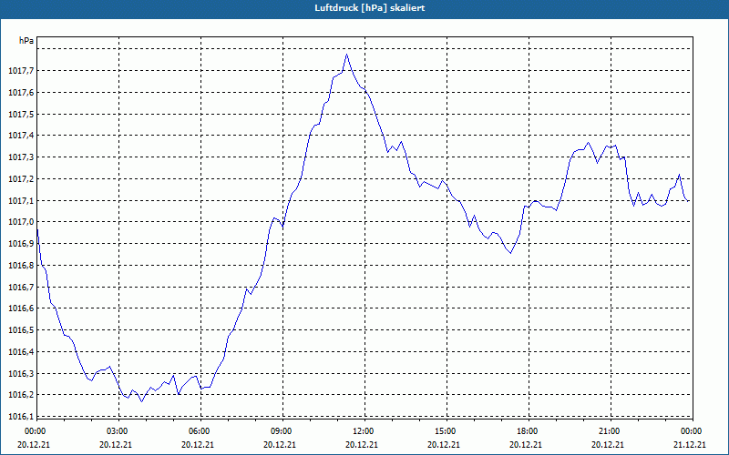Viewport: 729px width, 455px height.
Task: Click the y-axis label 1017,3
Action: tap(21, 157)
